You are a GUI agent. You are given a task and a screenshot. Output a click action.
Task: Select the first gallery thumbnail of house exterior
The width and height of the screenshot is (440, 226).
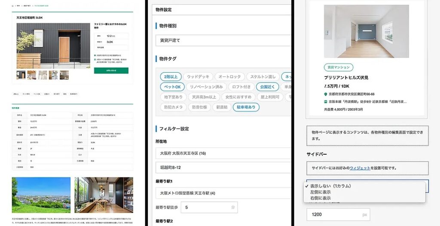[21, 75]
